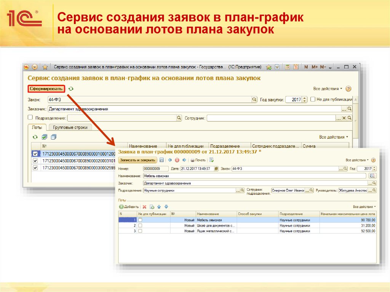Click right arrow icon in Заявка toolbar
390x292 pixels.
point(184,160)
